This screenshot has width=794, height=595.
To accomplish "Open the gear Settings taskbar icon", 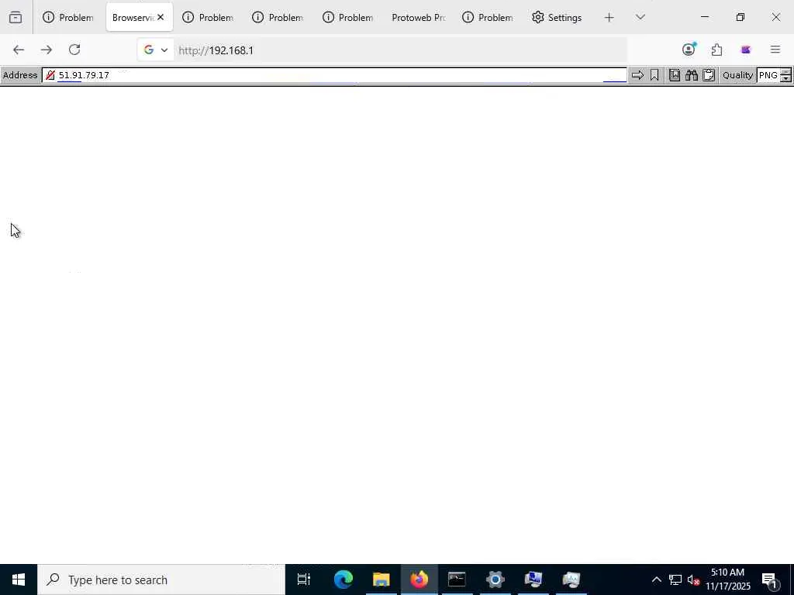I will point(495,580).
